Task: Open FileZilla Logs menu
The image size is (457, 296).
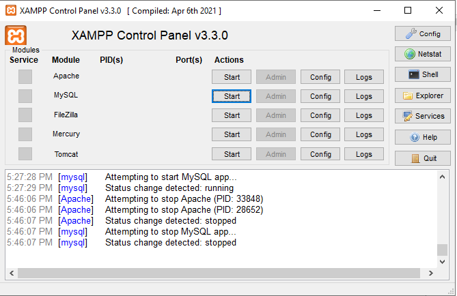Action: click(x=363, y=115)
